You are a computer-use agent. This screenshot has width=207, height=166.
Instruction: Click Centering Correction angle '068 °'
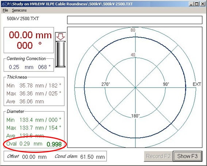44,67
